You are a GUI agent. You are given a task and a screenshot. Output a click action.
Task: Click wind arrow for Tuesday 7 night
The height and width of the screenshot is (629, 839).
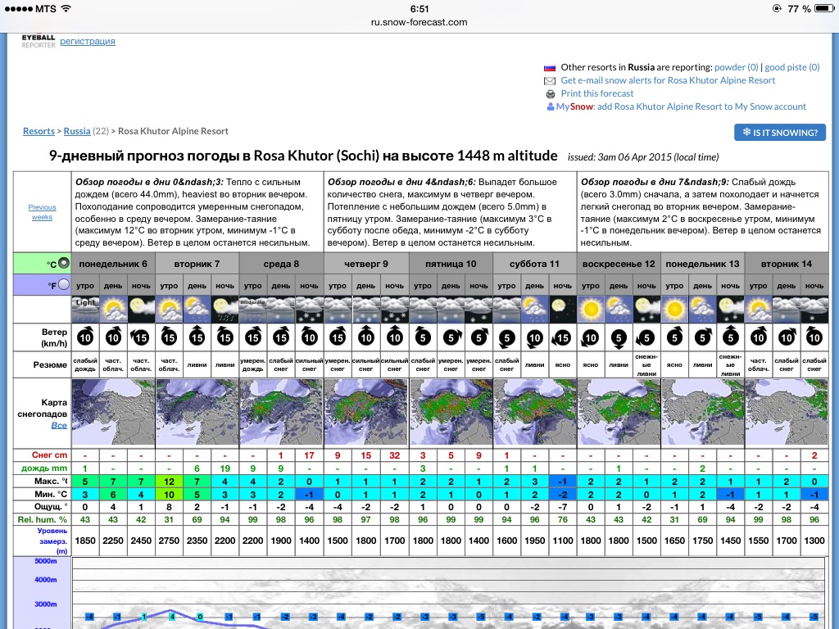pos(224,337)
